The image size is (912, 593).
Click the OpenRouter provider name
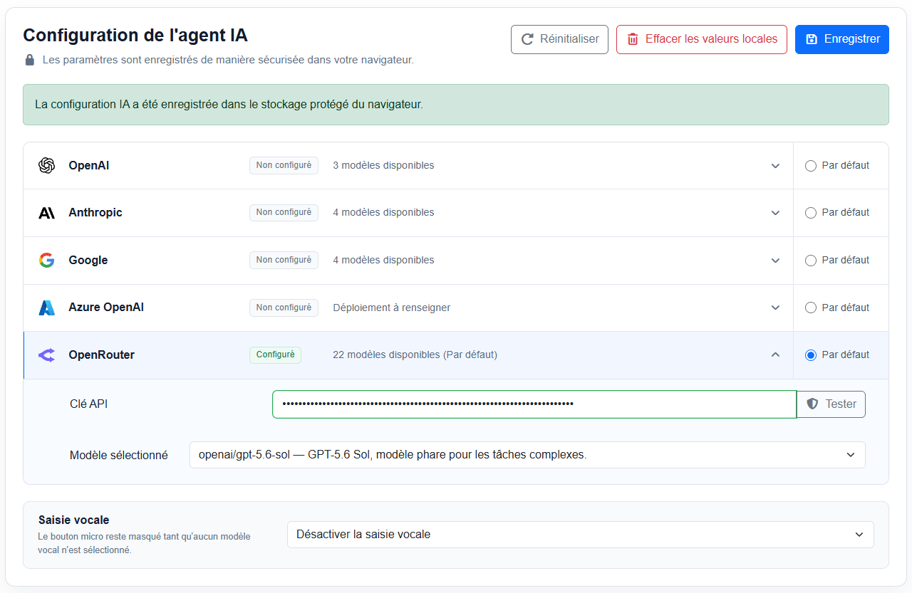101,355
